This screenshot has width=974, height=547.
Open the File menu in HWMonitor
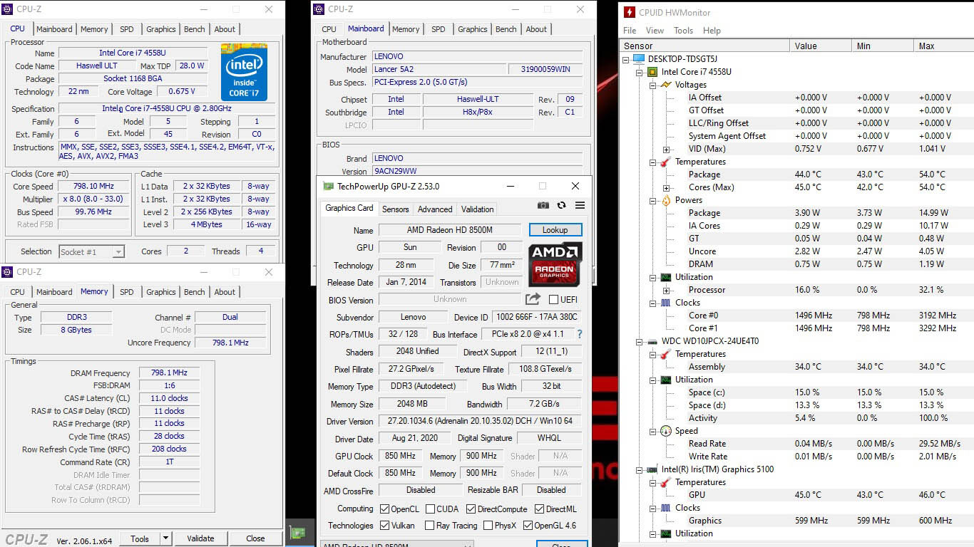630,31
